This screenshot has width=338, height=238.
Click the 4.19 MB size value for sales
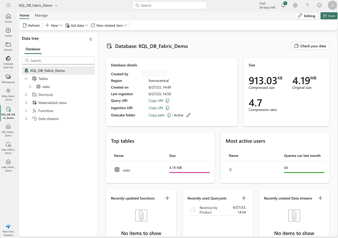(176, 167)
